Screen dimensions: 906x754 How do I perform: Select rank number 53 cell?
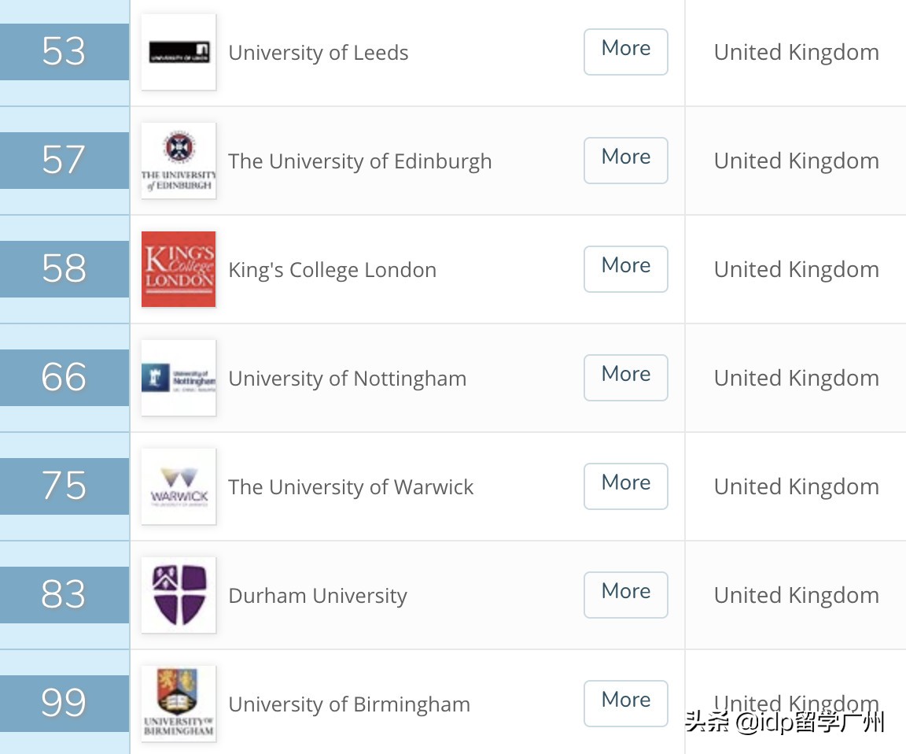point(64,52)
